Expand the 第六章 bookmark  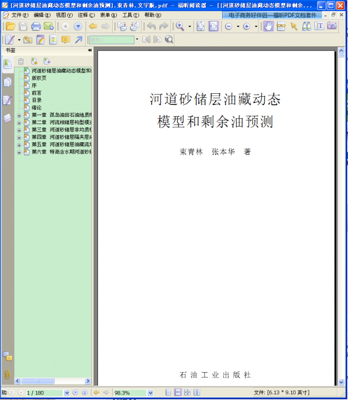(x=19, y=152)
